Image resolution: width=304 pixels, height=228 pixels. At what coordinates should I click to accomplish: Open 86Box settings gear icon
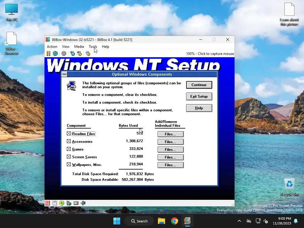coord(88,53)
